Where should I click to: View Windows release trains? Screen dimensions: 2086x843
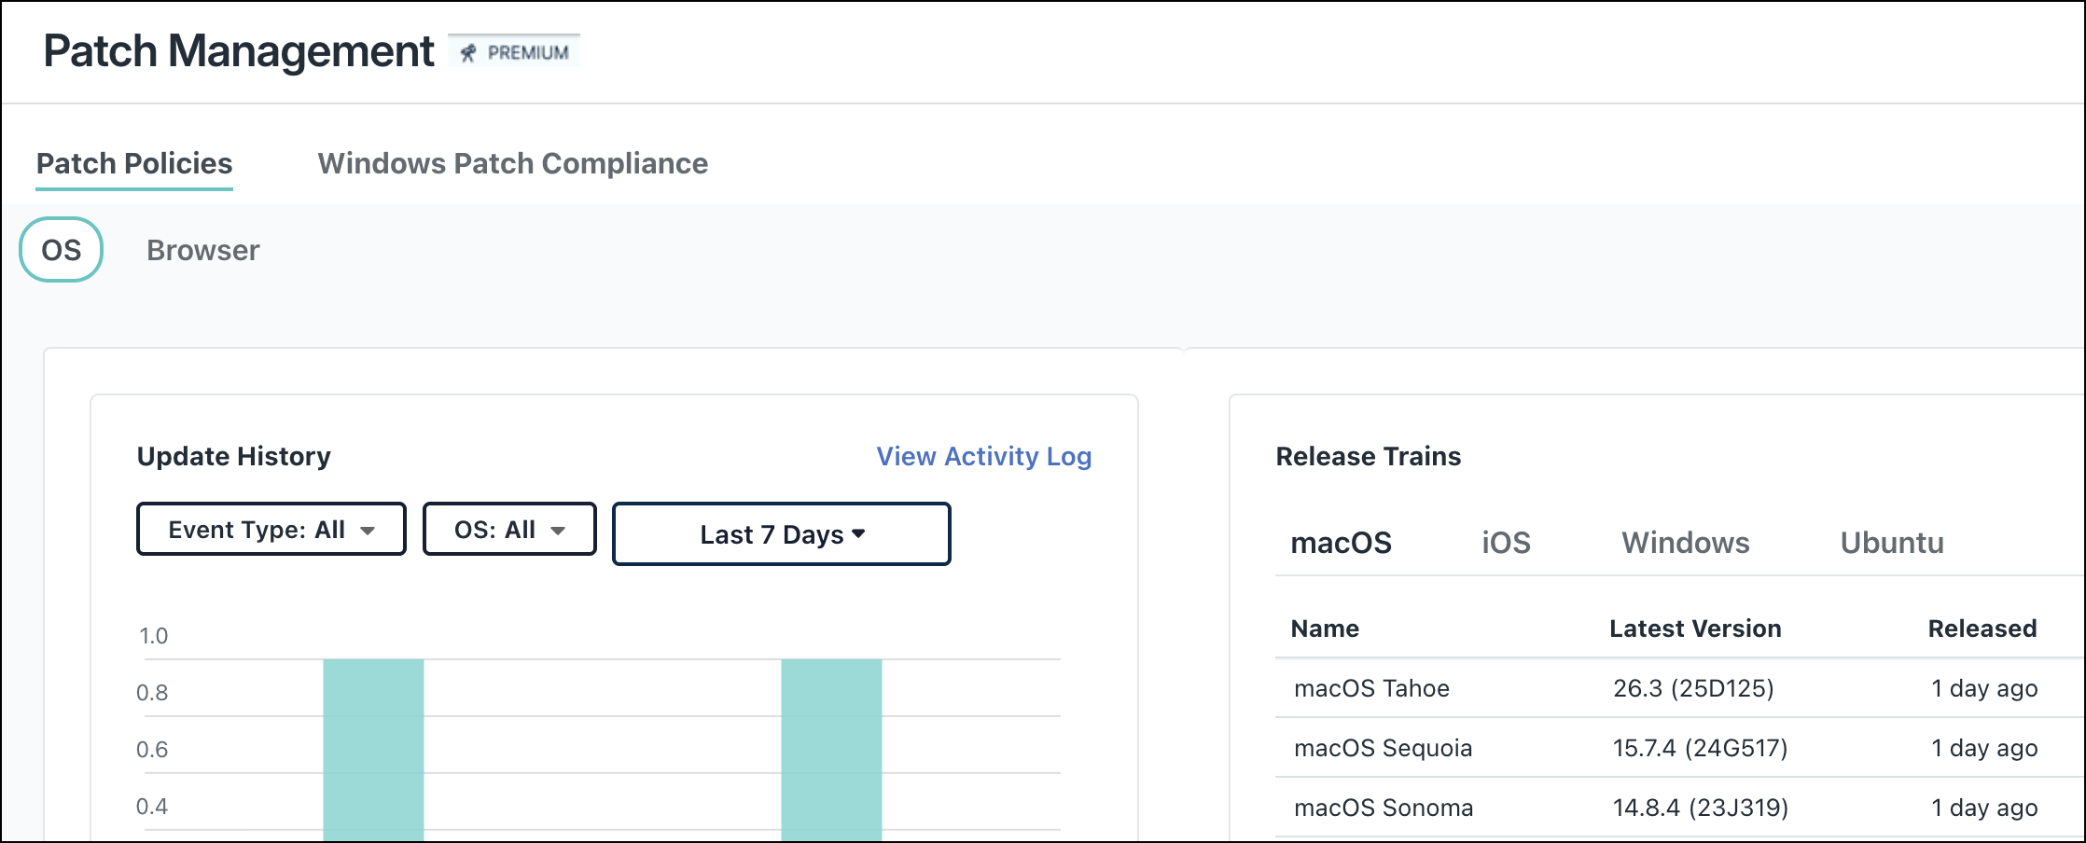pyautogui.click(x=1684, y=543)
